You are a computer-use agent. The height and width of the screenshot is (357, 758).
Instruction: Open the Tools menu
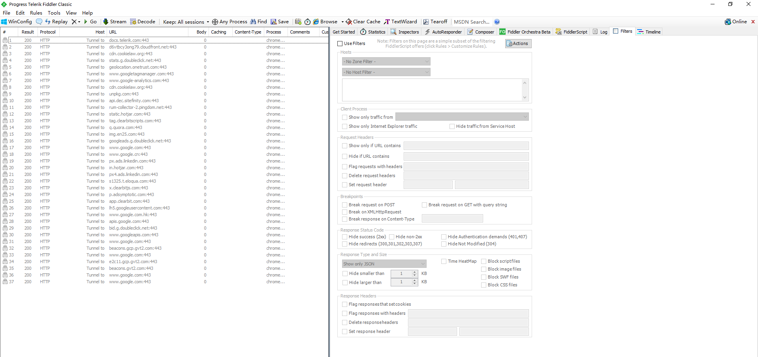pos(54,13)
